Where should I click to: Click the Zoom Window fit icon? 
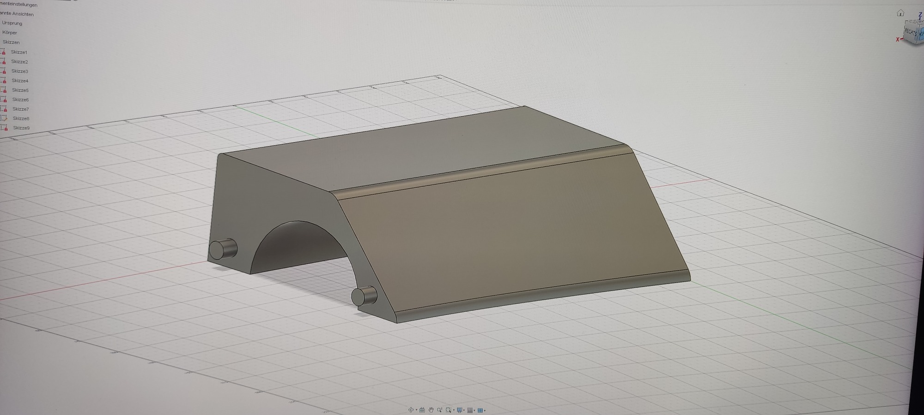click(448, 410)
